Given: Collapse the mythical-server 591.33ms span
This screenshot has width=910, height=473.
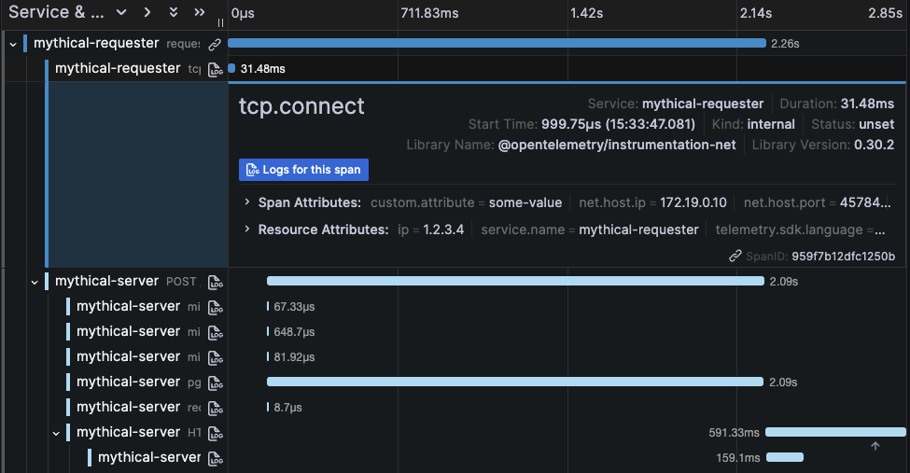Looking at the screenshot, I should [x=56, y=433].
